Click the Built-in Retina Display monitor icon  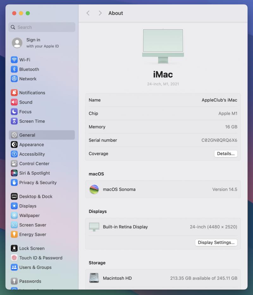point(94,227)
